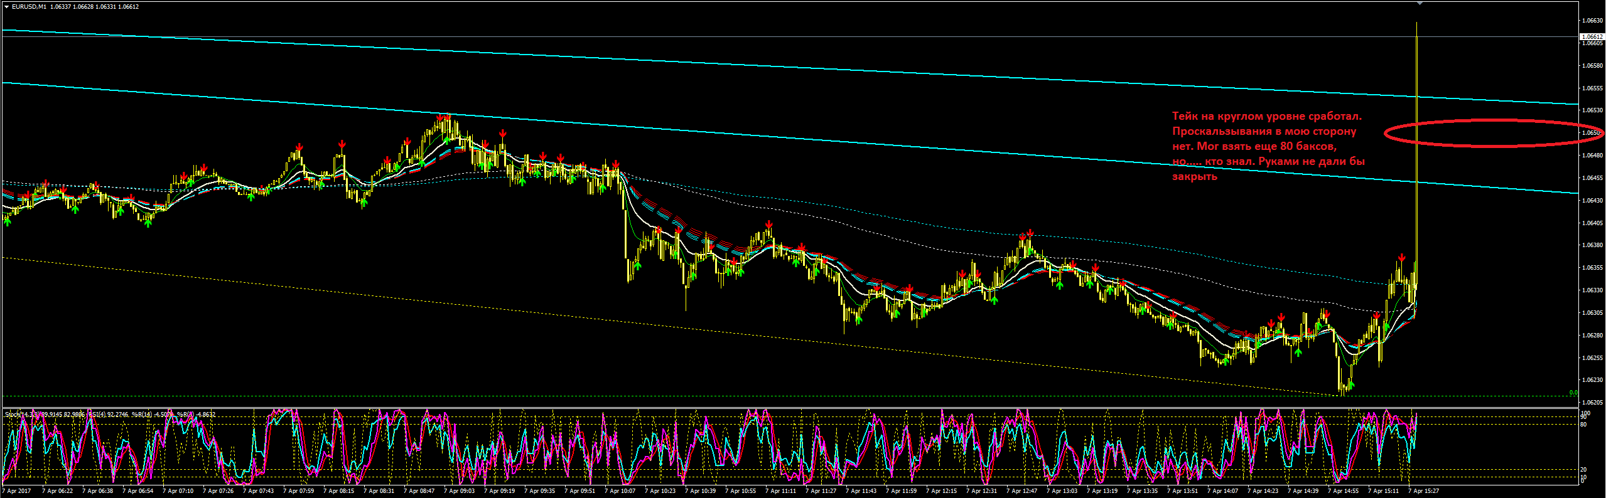Click the 1.06255 price scale label
The width and height of the screenshot is (1606, 498).
[x=1592, y=358]
